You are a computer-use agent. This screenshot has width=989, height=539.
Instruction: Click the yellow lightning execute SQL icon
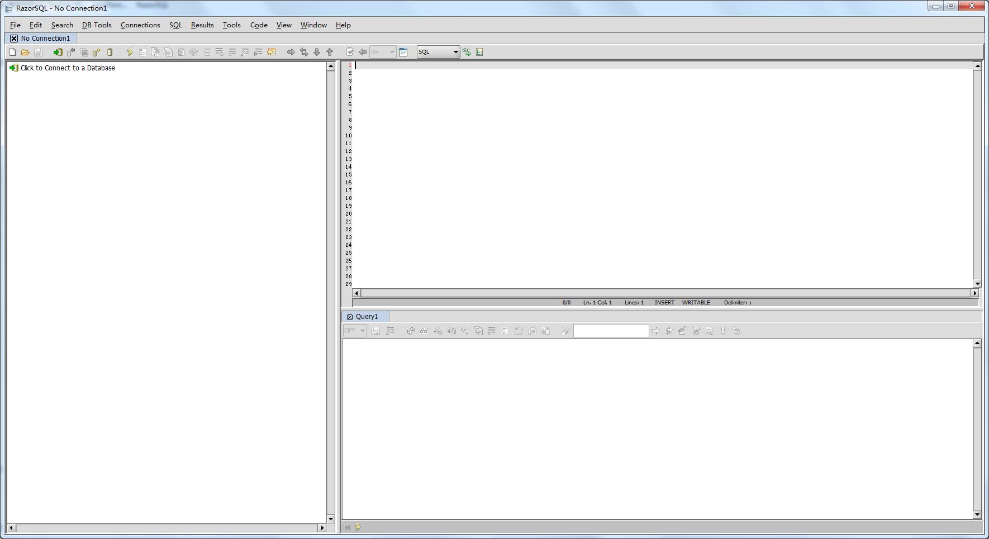pos(129,52)
